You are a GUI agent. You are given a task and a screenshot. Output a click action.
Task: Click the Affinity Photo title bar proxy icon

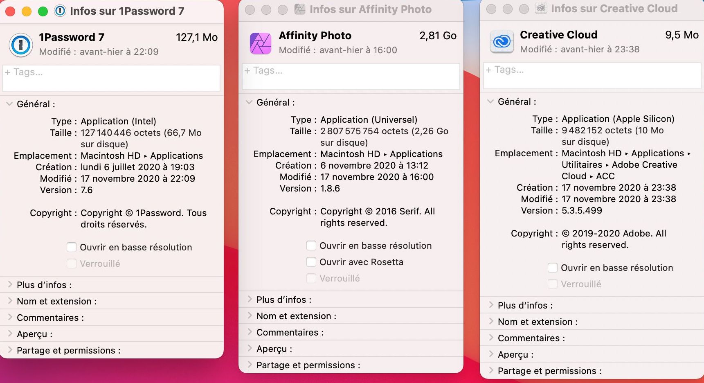[300, 9]
